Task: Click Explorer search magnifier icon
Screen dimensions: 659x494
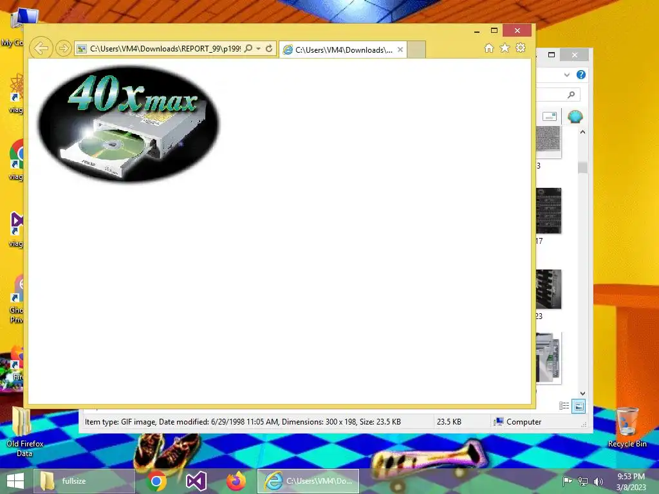Action: [571, 95]
